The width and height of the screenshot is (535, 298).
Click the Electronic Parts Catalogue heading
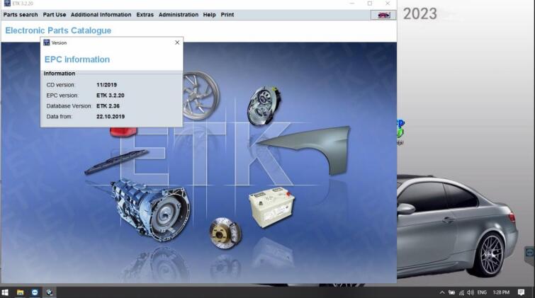[58, 30]
